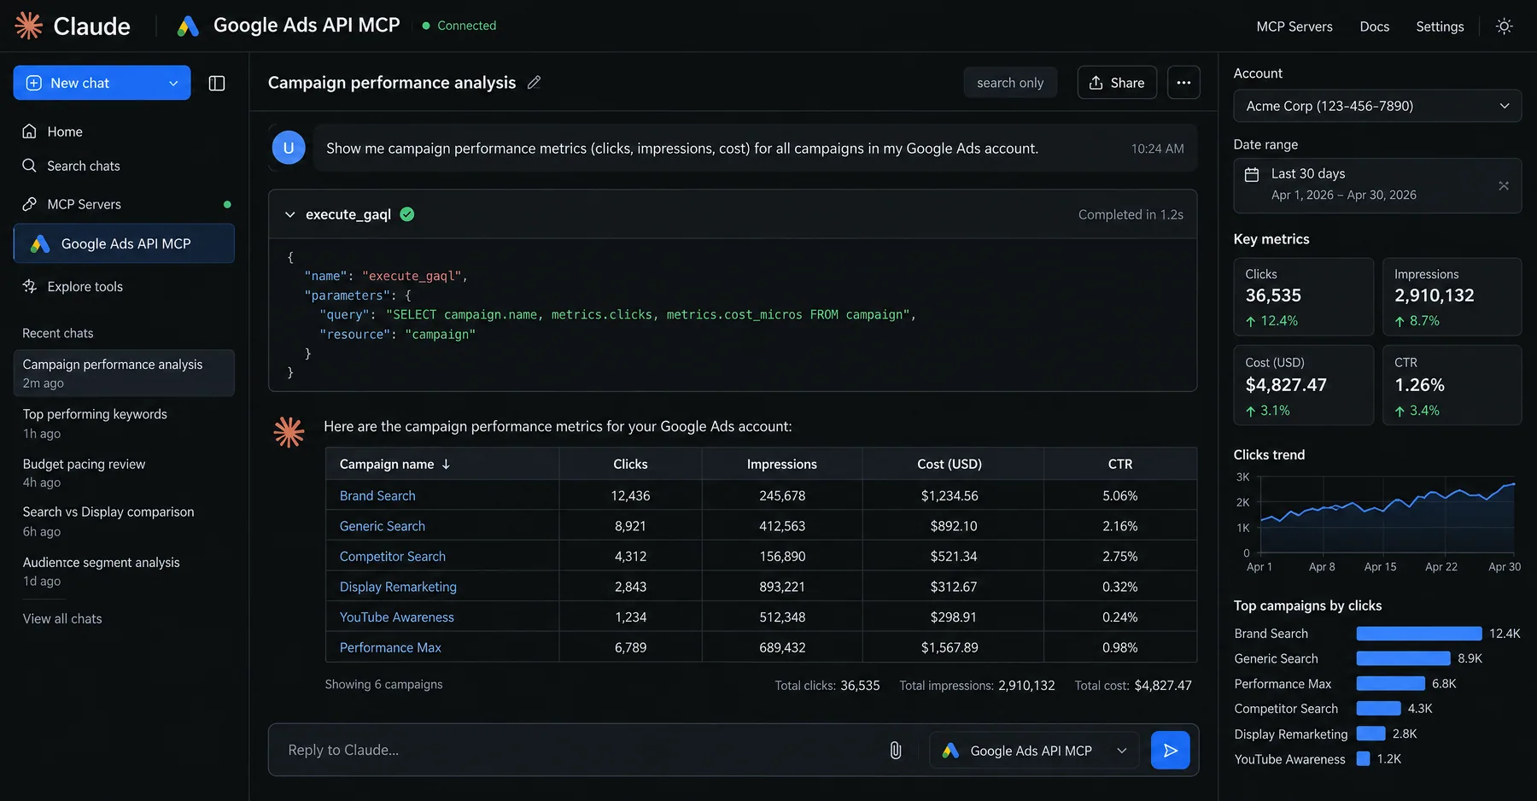This screenshot has height=801, width=1537.
Task: Click View all chats
Action: (62, 619)
